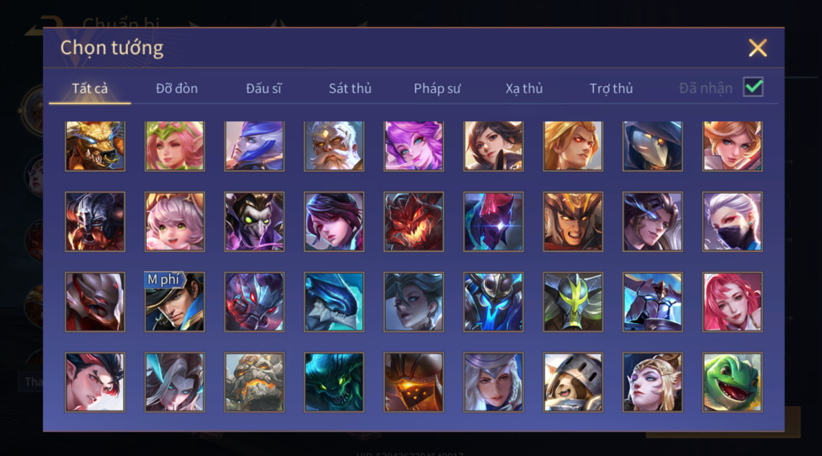The width and height of the screenshot is (822, 456).
Task: Choose the hero with the 'M phí' label
Action: click(175, 302)
